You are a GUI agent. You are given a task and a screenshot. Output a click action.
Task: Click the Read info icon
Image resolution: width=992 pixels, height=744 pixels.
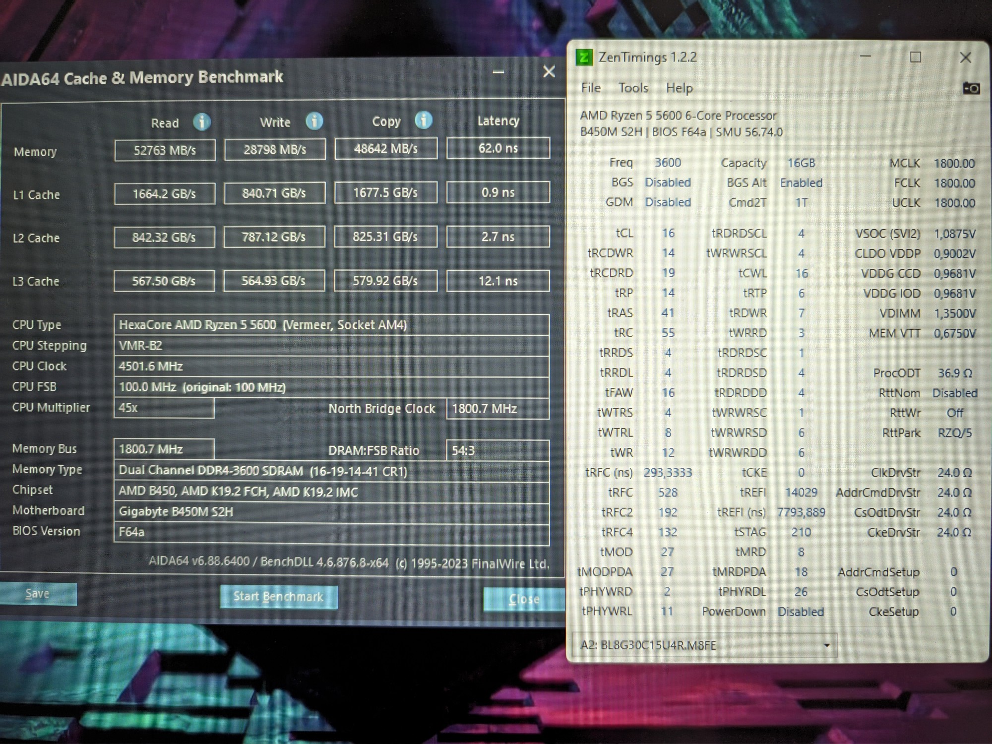pyautogui.click(x=201, y=122)
